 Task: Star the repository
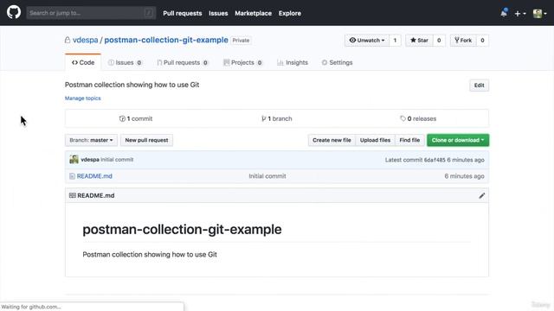point(419,41)
